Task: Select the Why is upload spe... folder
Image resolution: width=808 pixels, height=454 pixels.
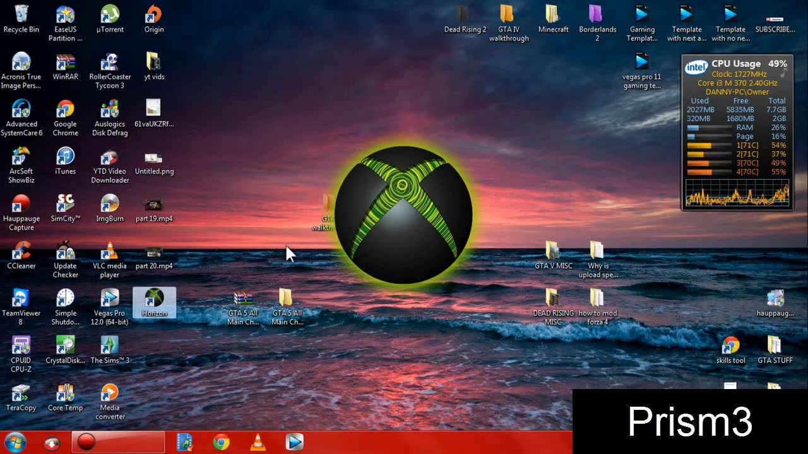Action: click(x=597, y=260)
